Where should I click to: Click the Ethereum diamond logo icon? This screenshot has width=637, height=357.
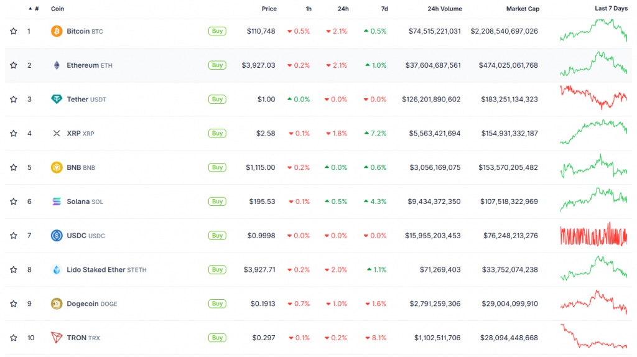coord(57,65)
